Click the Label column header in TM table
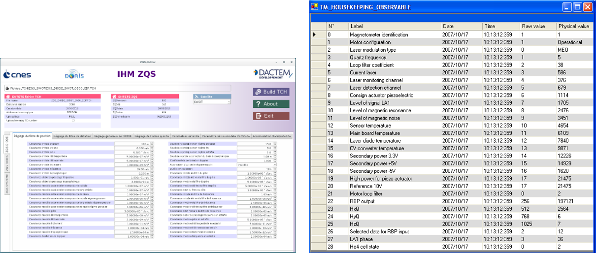Viewport: 596px width, 253px height. pyautogui.click(x=394, y=26)
